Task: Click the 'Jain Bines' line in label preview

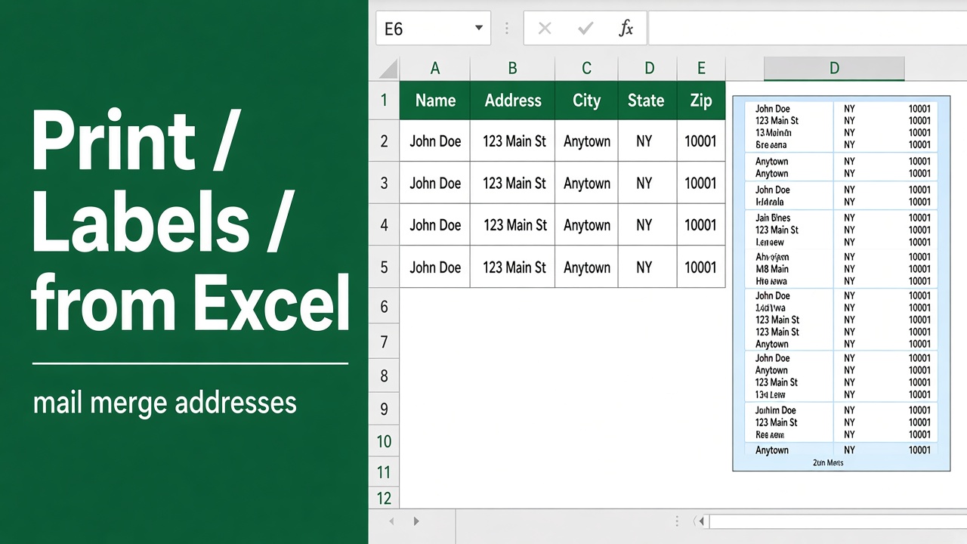Action: click(x=773, y=218)
